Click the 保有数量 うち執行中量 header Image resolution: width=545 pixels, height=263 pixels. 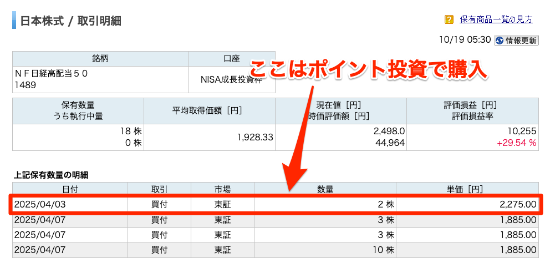[78, 110]
